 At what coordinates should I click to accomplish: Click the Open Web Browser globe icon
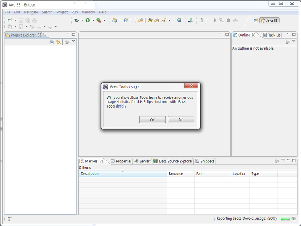point(179,20)
